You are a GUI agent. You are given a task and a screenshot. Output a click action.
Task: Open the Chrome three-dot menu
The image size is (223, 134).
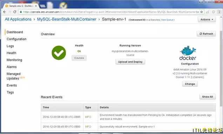point(219,12)
